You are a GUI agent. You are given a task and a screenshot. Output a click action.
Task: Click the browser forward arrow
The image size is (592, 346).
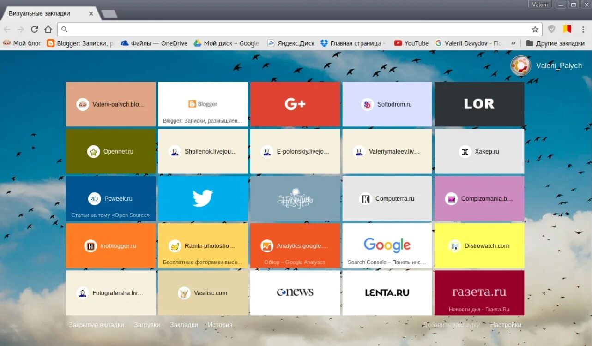coord(21,29)
